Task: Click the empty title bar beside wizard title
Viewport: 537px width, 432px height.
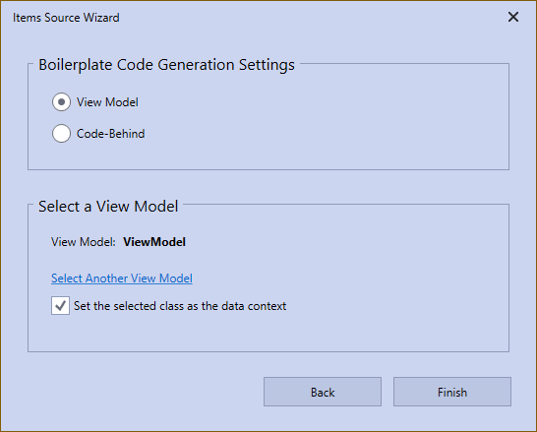Action: pyautogui.click(x=308, y=17)
